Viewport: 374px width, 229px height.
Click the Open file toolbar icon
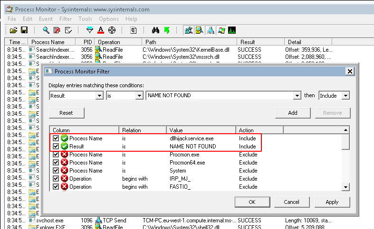pyautogui.click(x=13, y=30)
